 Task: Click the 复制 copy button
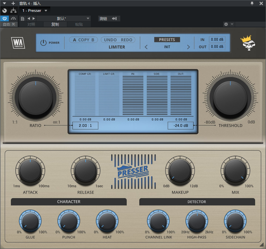coord(55,24)
